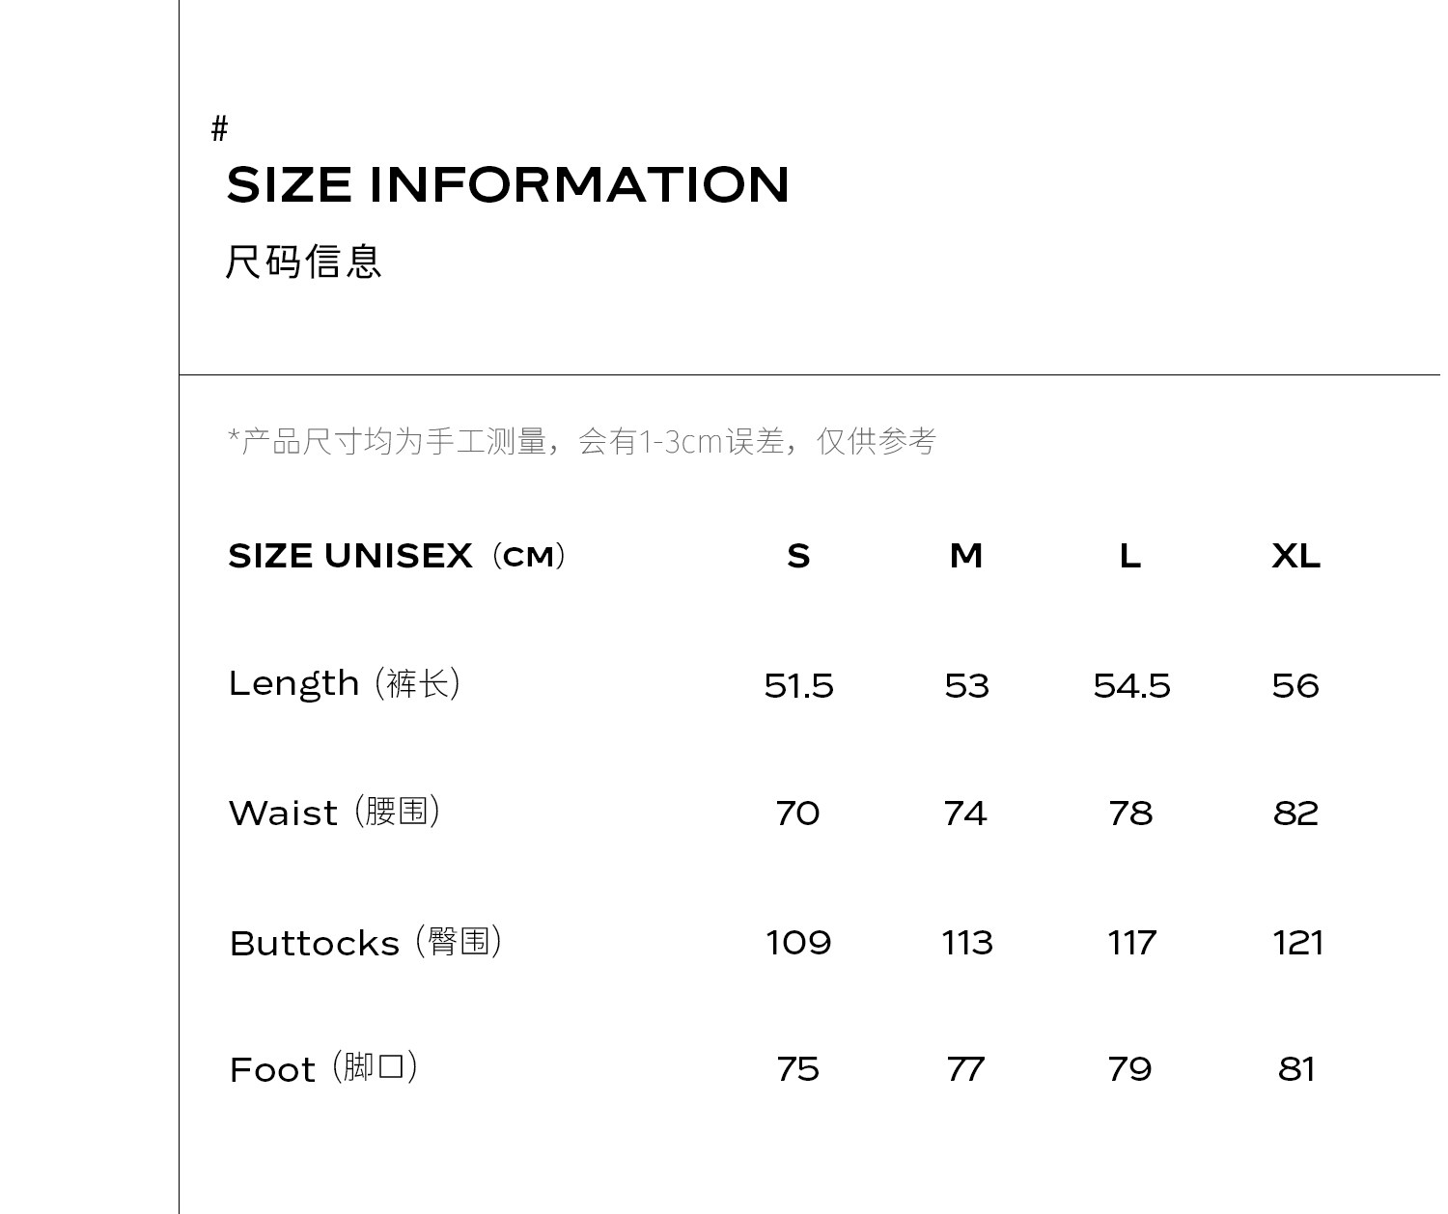
Task: Click the Buttocks (臀围) row label
Action: (366, 942)
